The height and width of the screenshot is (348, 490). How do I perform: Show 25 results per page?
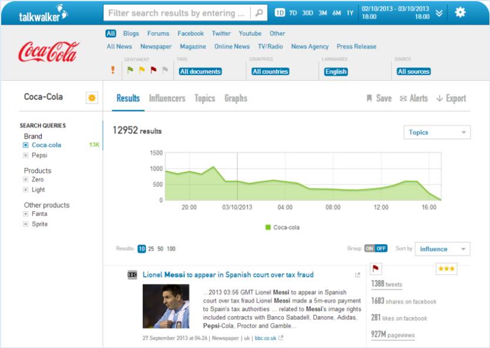pyautogui.click(x=151, y=249)
